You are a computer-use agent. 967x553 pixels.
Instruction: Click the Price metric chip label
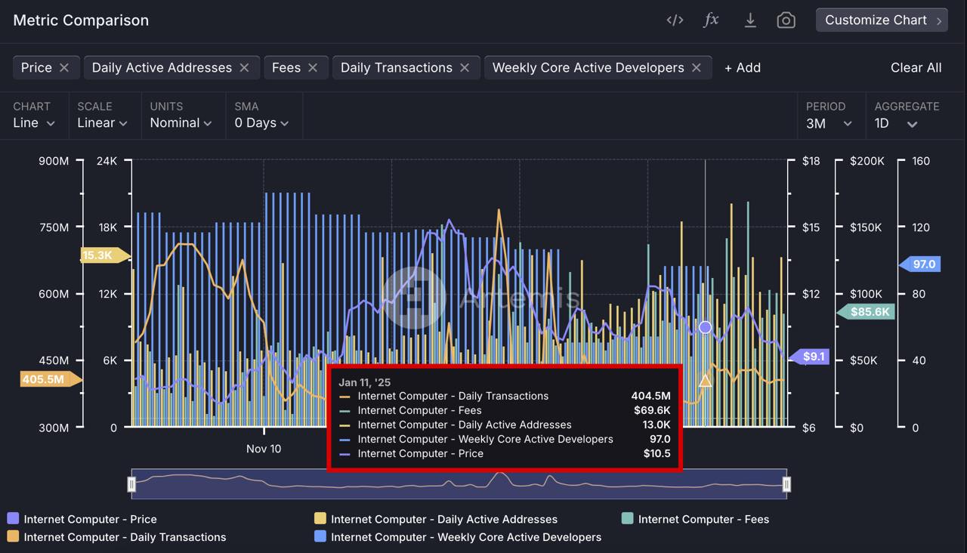(36, 67)
